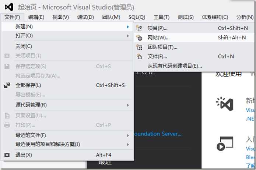Click the team project icon beside 团队项目(T)
The image size is (256, 170).
[x=139, y=47]
